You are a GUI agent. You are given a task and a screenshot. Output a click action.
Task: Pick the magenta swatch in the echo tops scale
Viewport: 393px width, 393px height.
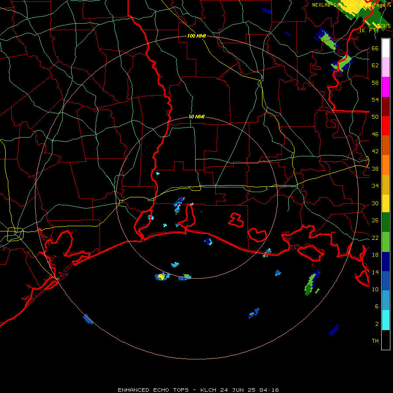pos(386,87)
